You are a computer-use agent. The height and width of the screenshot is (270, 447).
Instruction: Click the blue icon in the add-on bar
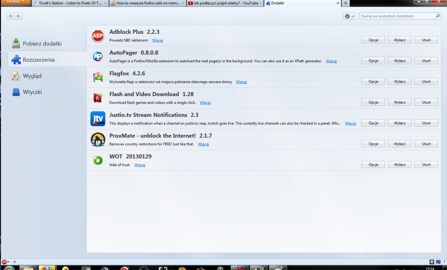pos(438,262)
